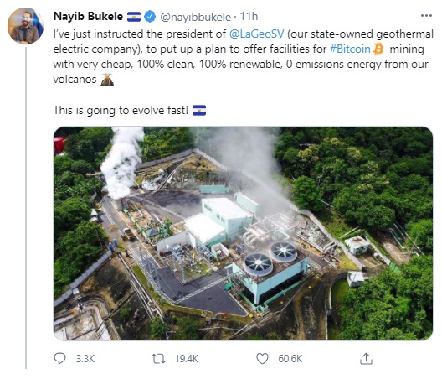
Task: Click the 60.6K likes count
Action: [290, 359]
